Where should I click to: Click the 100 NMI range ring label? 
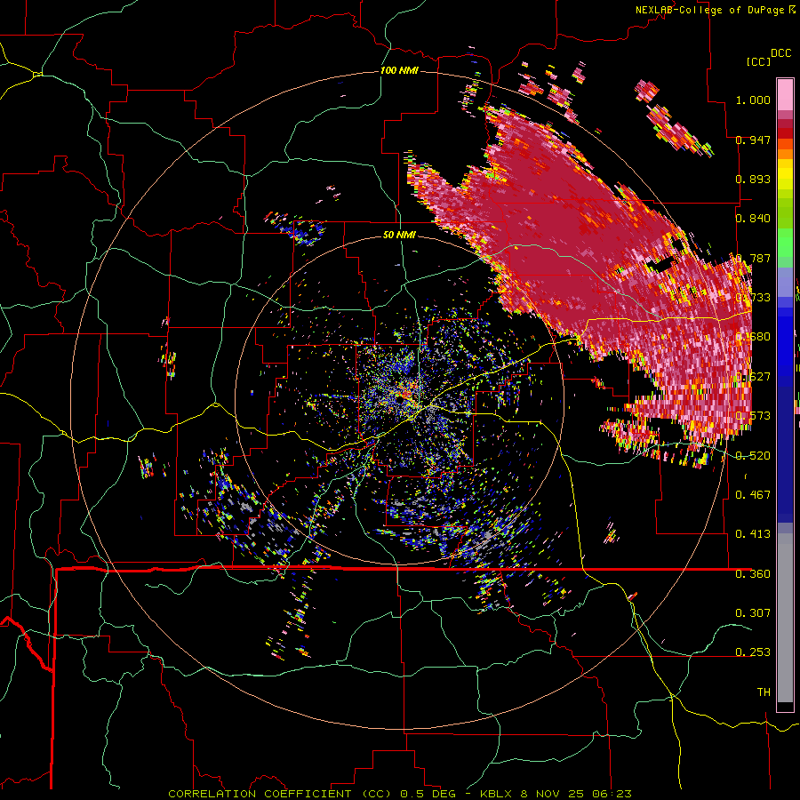(x=399, y=70)
